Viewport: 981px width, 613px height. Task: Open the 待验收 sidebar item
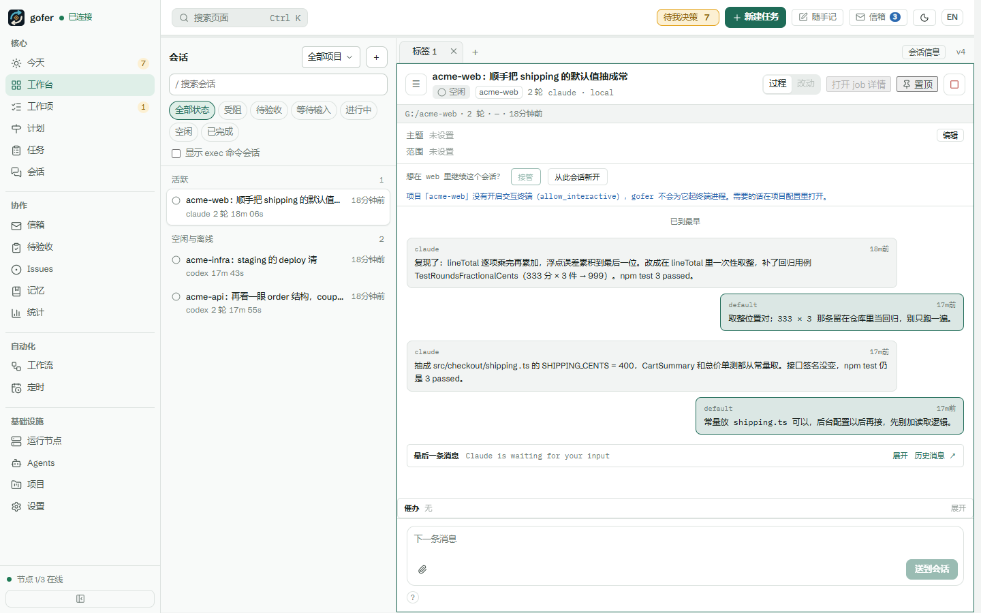click(x=80, y=247)
